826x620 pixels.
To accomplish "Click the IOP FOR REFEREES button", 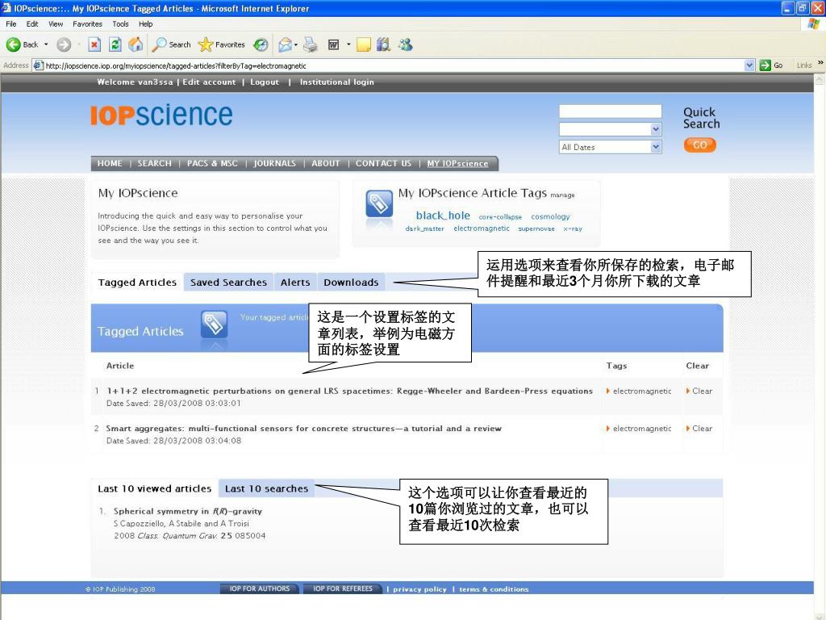I will [342, 589].
